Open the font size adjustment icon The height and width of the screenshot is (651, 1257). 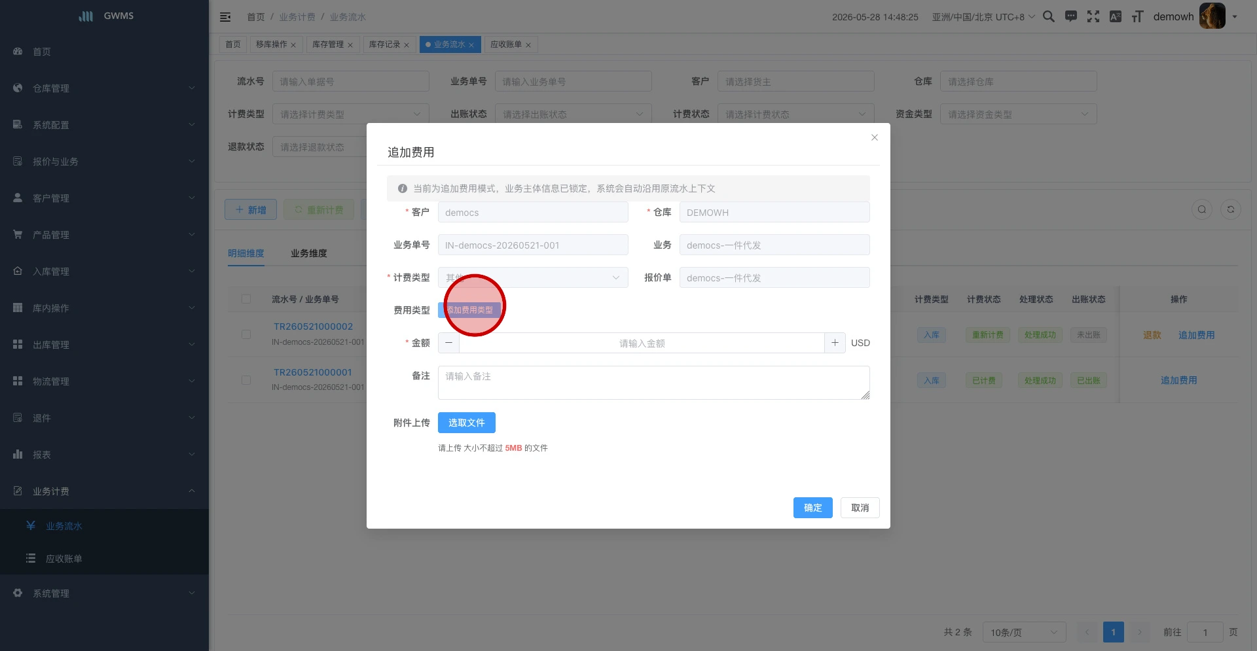(1138, 16)
